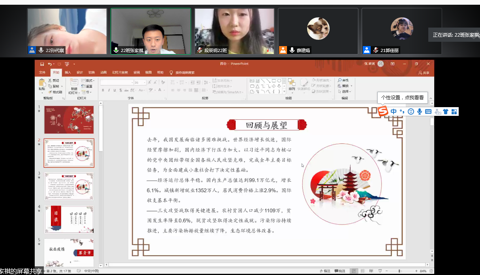Switch to slide sorter view in status bar
This screenshot has width=480, height=275.
363,271
